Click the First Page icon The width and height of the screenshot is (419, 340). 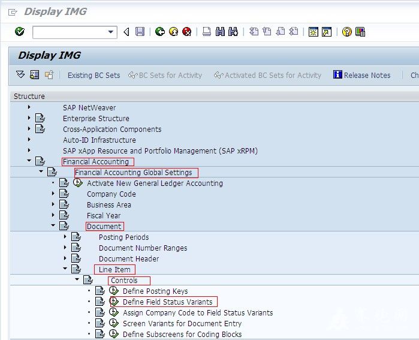254,32
